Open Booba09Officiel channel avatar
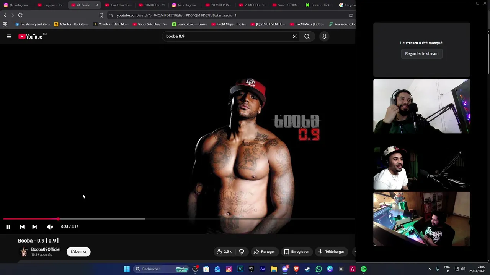This screenshot has height=275, width=490. click(x=24, y=252)
